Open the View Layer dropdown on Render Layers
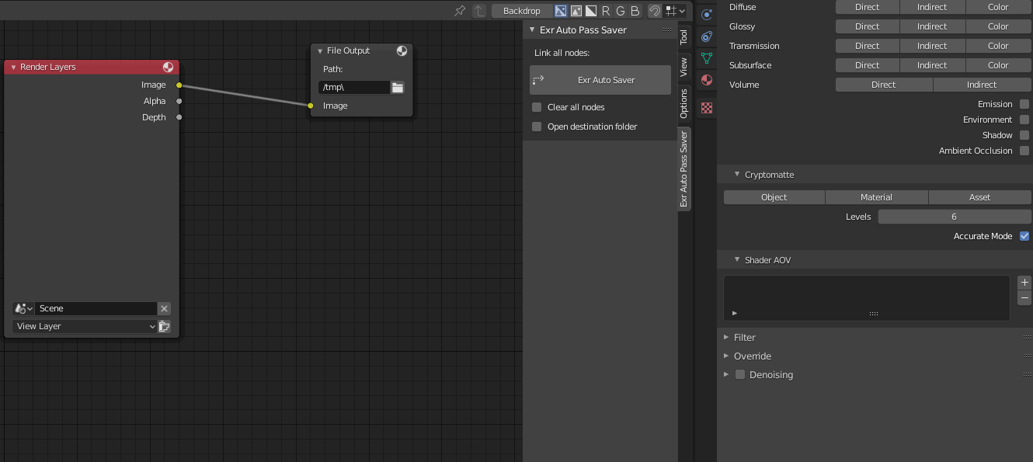1033x462 pixels. [x=84, y=326]
